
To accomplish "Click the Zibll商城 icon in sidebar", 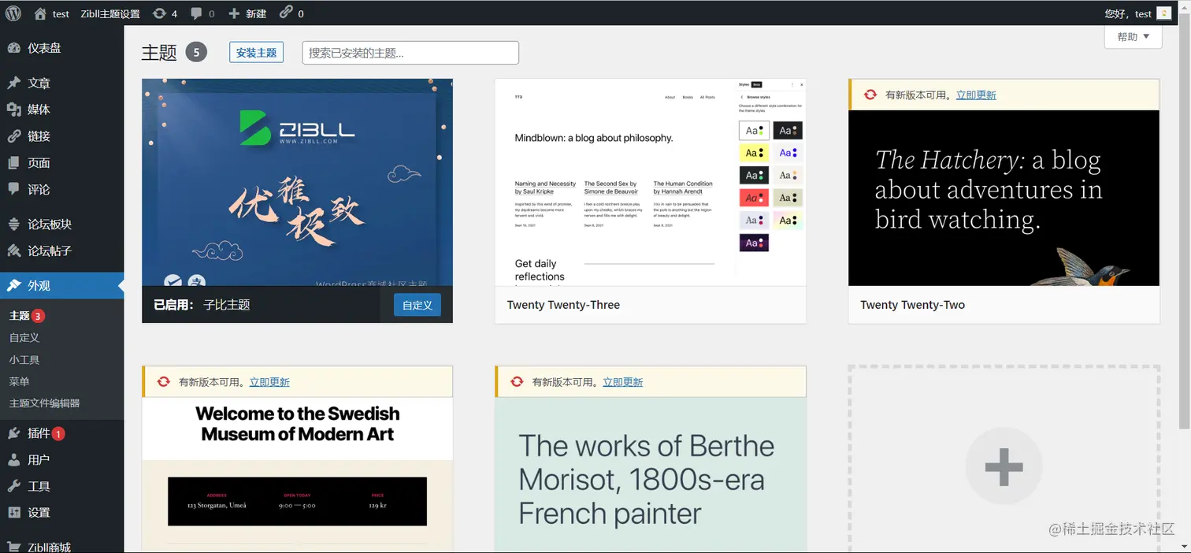I will pos(14,547).
